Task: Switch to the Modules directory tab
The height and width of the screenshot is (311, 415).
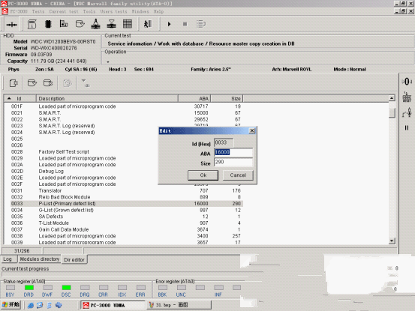Action: tap(40, 259)
